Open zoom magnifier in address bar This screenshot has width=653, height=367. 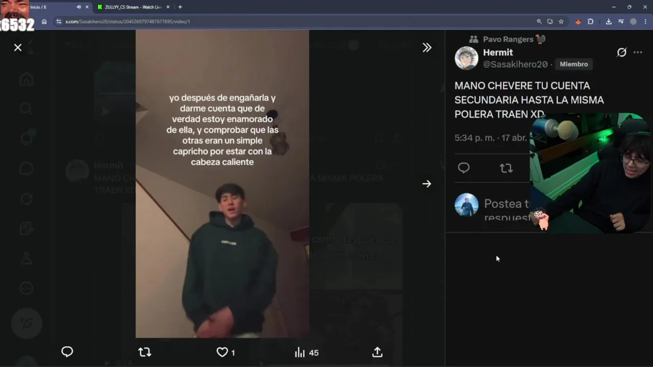539,21
